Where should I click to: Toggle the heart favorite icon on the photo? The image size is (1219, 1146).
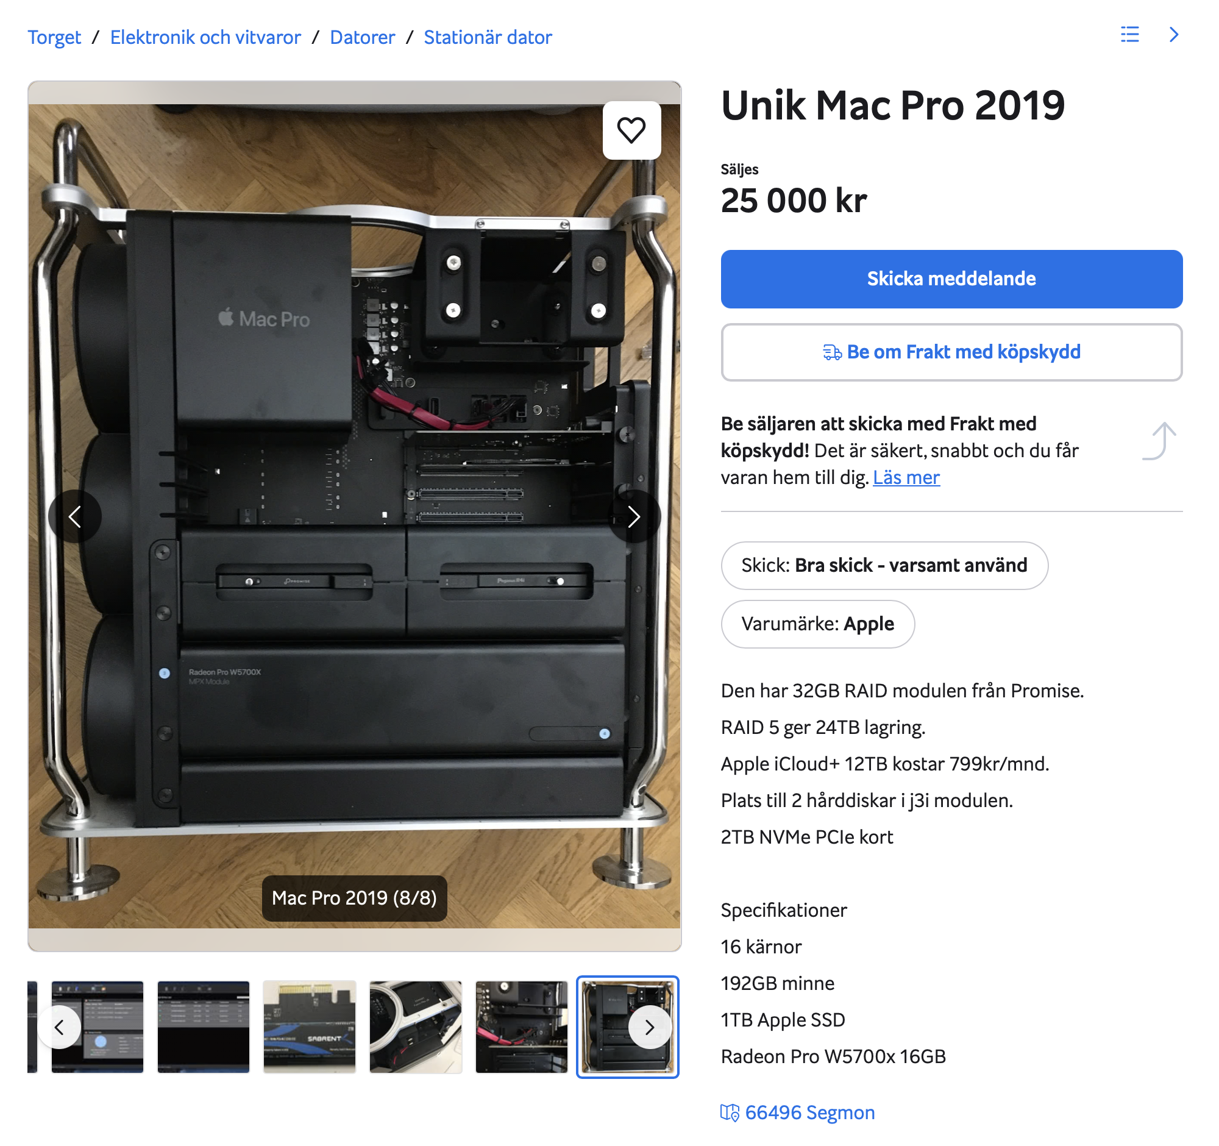[631, 130]
